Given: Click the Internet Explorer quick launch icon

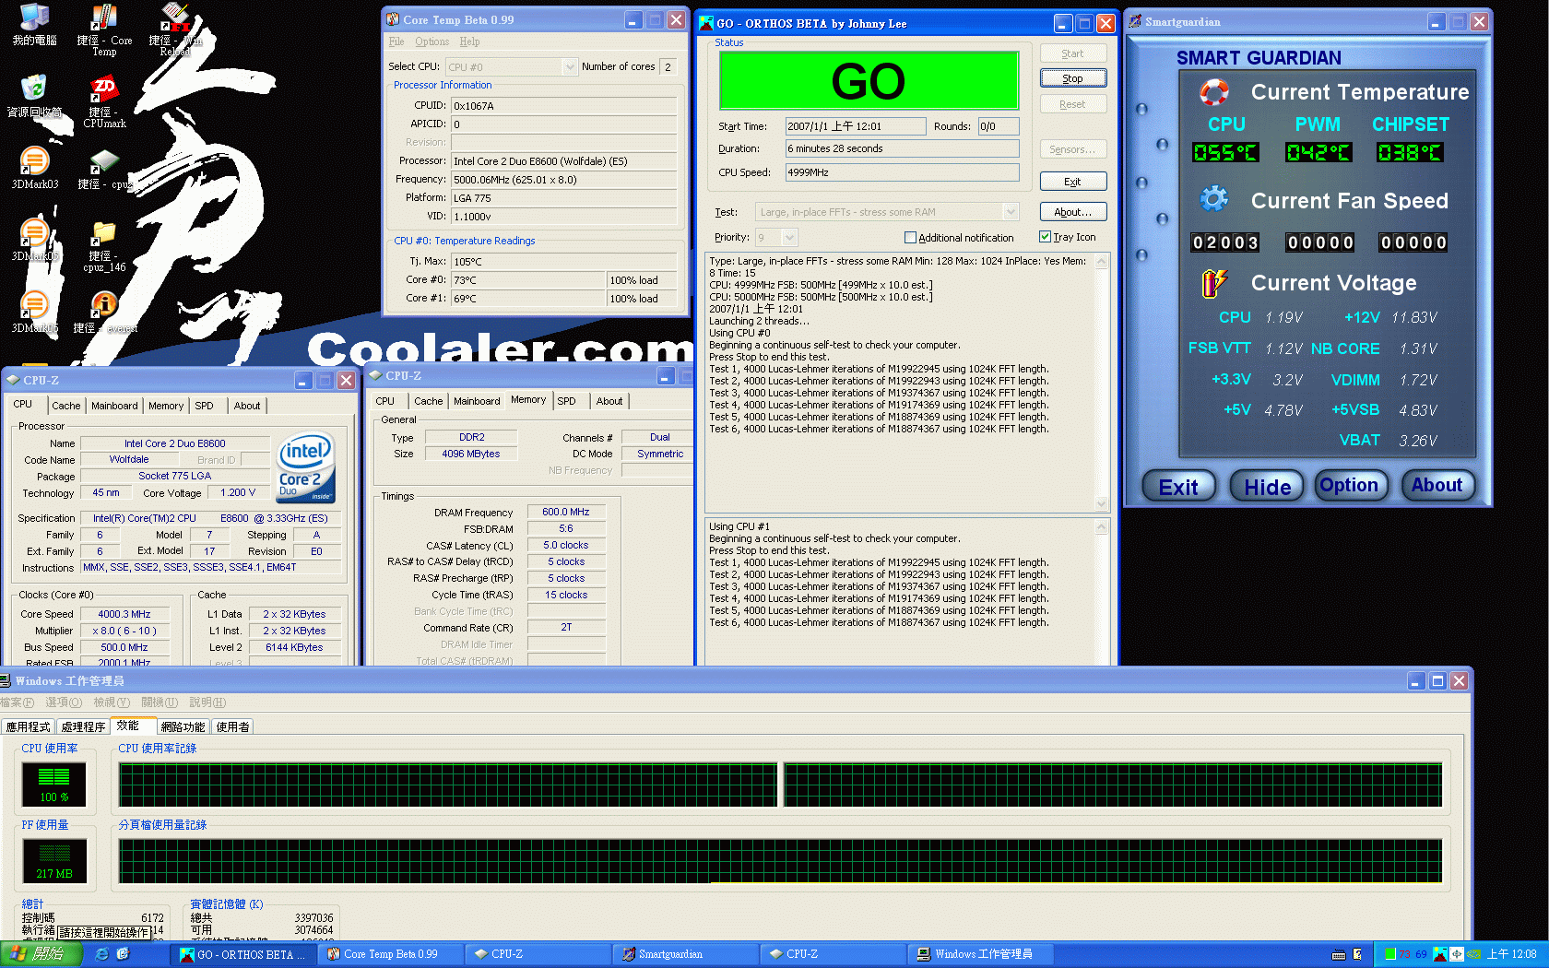Looking at the screenshot, I should (x=102, y=954).
